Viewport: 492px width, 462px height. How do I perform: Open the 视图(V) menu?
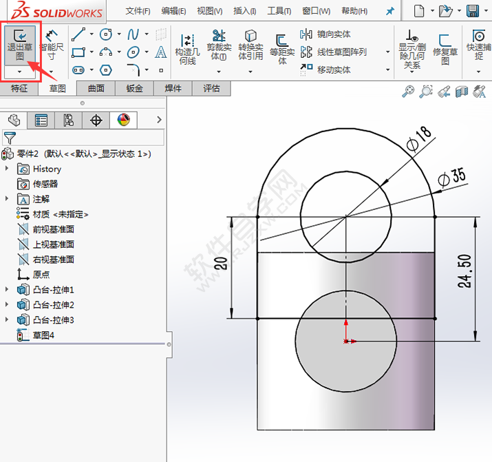pyautogui.click(x=210, y=11)
